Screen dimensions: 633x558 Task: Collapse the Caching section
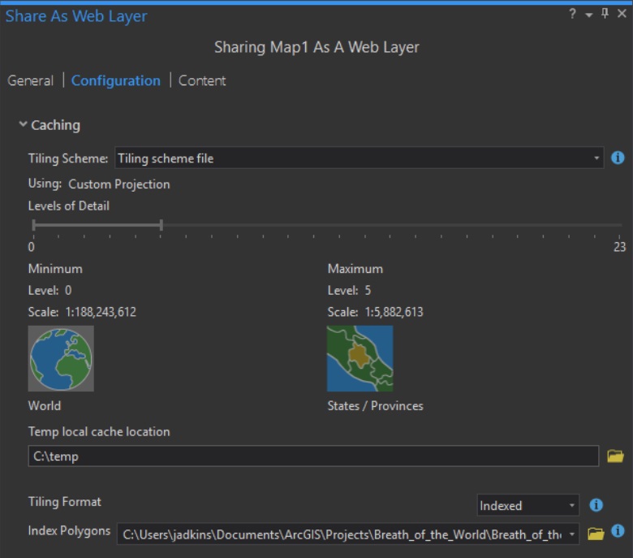click(x=24, y=125)
